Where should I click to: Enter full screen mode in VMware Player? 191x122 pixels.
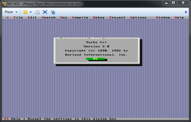coord(45,12)
